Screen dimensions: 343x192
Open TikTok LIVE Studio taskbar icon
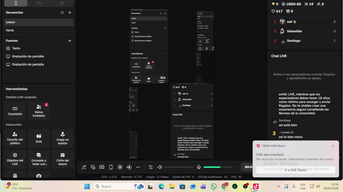256,186
